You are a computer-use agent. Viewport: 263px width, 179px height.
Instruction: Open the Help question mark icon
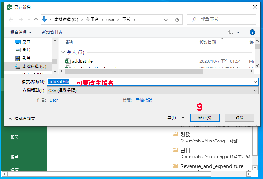pos(252,32)
